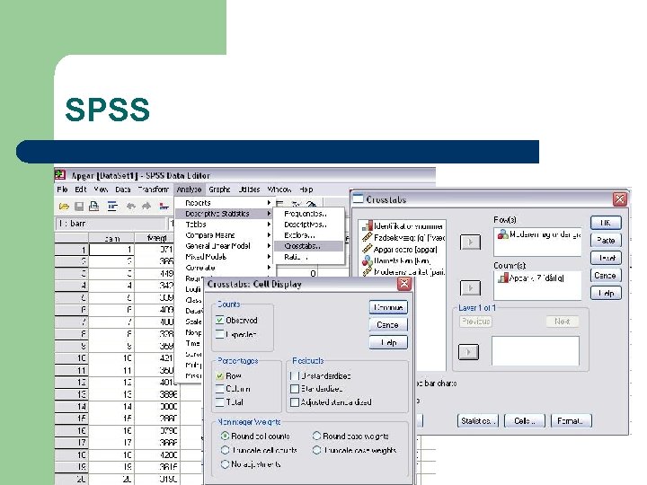Viewport: 647px width, 485px height.
Task: Enable Adjusted standardized residuals checkbox
Action: coord(295,402)
